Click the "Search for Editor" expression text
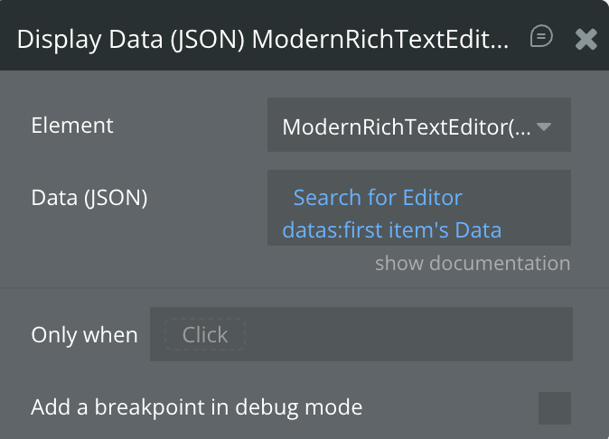Image resolution: width=609 pixels, height=439 pixels. tap(378, 198)
